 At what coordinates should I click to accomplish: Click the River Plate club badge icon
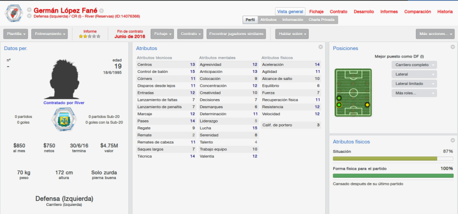tap(14, 13)
